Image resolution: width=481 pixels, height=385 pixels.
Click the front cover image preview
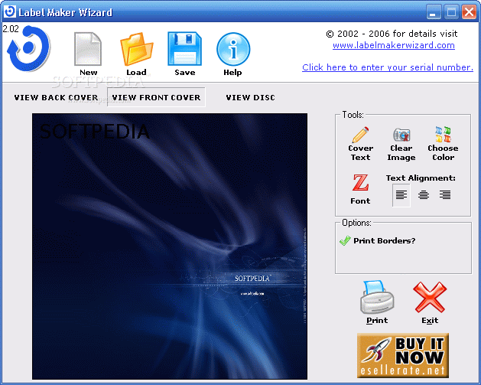pos(170,246)
